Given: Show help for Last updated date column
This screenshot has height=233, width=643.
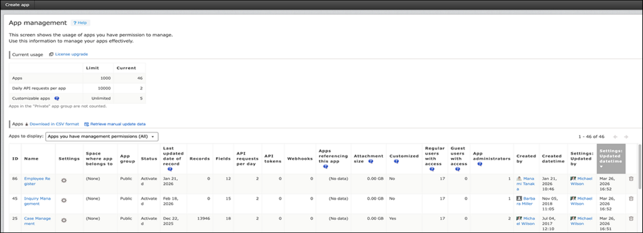Looking at the screenshot, I should [170, 168].
